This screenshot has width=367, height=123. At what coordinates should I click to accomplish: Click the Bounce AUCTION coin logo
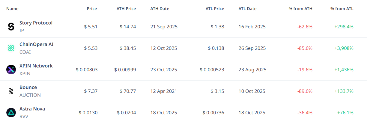pyautogui.click(x=11, y=91)
